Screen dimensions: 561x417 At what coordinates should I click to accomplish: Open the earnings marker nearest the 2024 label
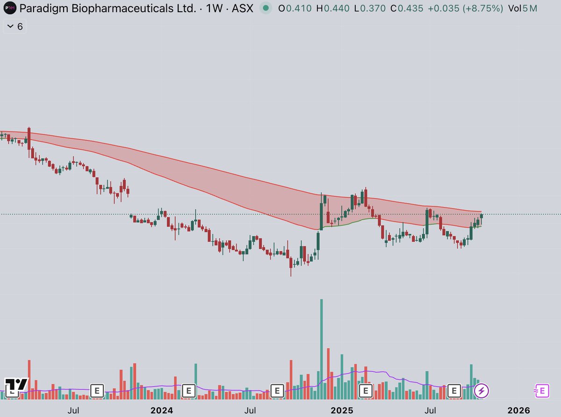[188, 390]
